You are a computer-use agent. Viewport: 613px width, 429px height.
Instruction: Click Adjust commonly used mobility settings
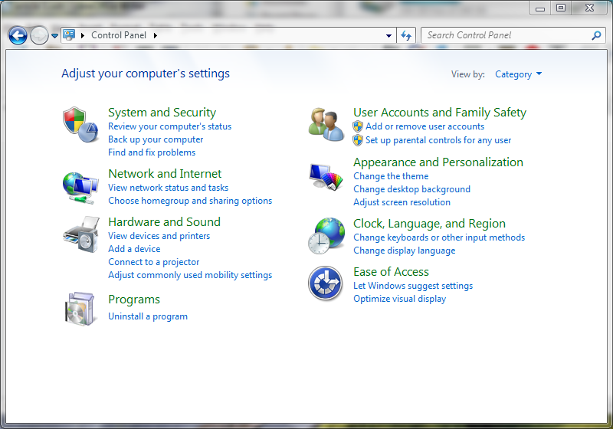190,275
